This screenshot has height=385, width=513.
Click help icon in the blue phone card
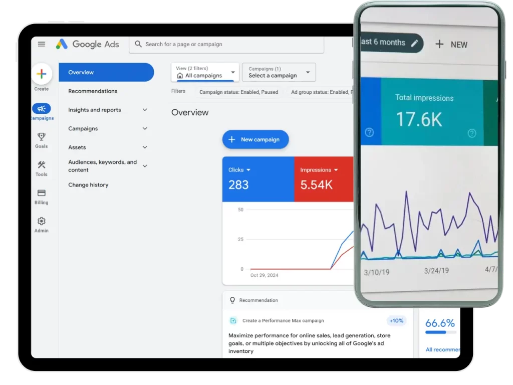369,132
